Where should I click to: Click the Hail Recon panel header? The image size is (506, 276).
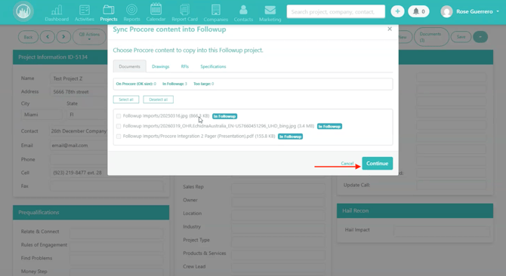pos(415,210)
